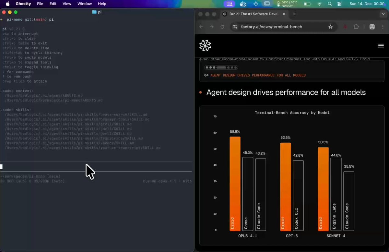Click the Claude Code bar under SONNET 4
This screenshot has height=252, width=389.
pos(349,201)
